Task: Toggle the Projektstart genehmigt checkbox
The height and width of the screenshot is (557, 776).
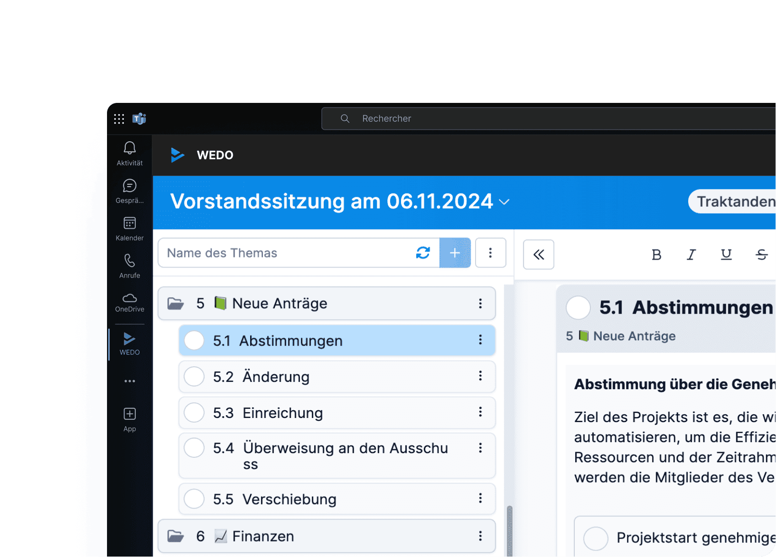Action: [595, 537]
